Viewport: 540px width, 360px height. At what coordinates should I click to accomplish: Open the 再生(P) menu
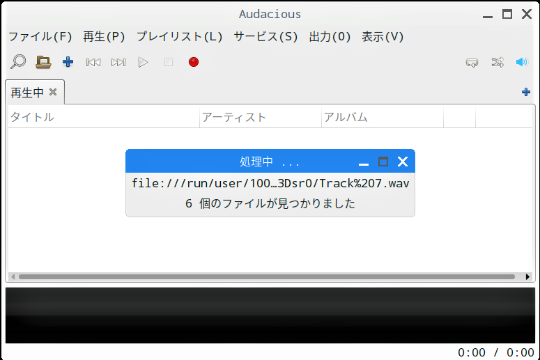[x=104, y=36]
